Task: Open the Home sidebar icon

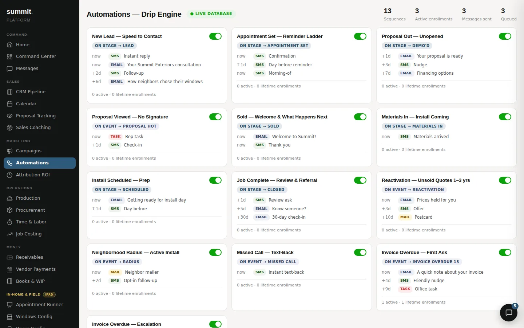Action: 10,45
